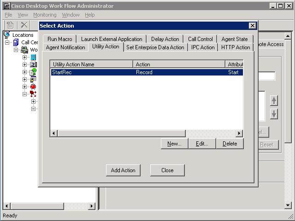Click the Utility Action Name column header
This screenshot has height=221, width=295.
92,64
